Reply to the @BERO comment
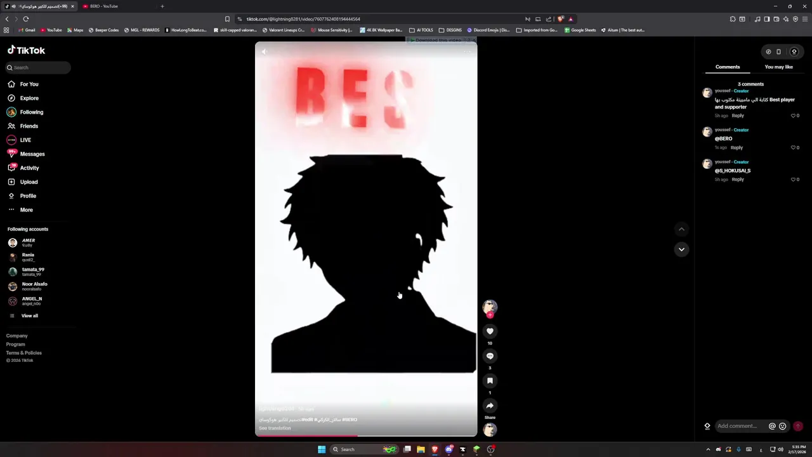The width and height of the screenshot is (812, 457). coord(737,147)
